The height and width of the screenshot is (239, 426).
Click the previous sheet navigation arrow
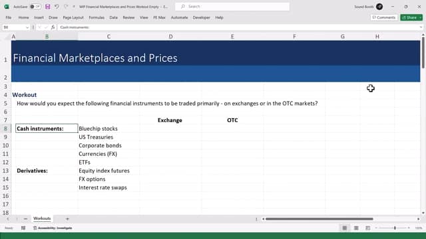7,219
